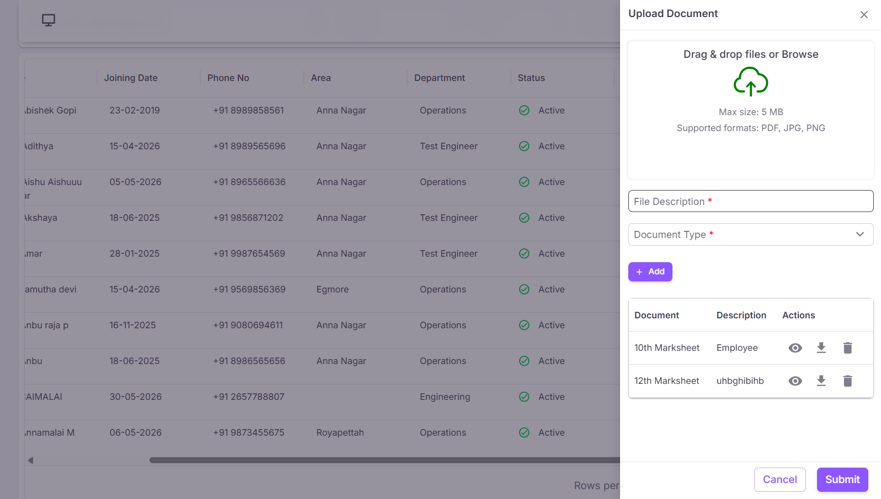Expand Document Type chevron arrow

860,235
